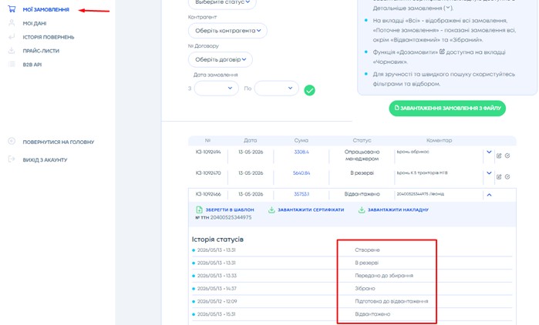Open ПРАЙС-ЛИСТИ in the sidebar
This screenshot has height=325, width=539.
pyautogui.click(x=41, y=51)
